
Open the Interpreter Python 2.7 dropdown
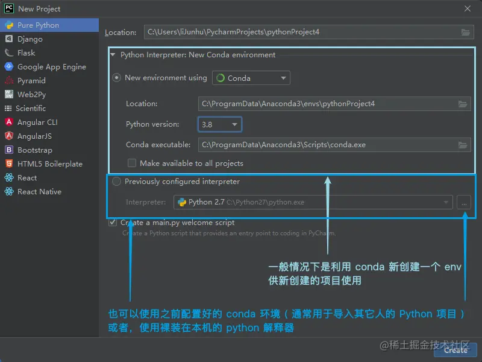click(313, 202)
